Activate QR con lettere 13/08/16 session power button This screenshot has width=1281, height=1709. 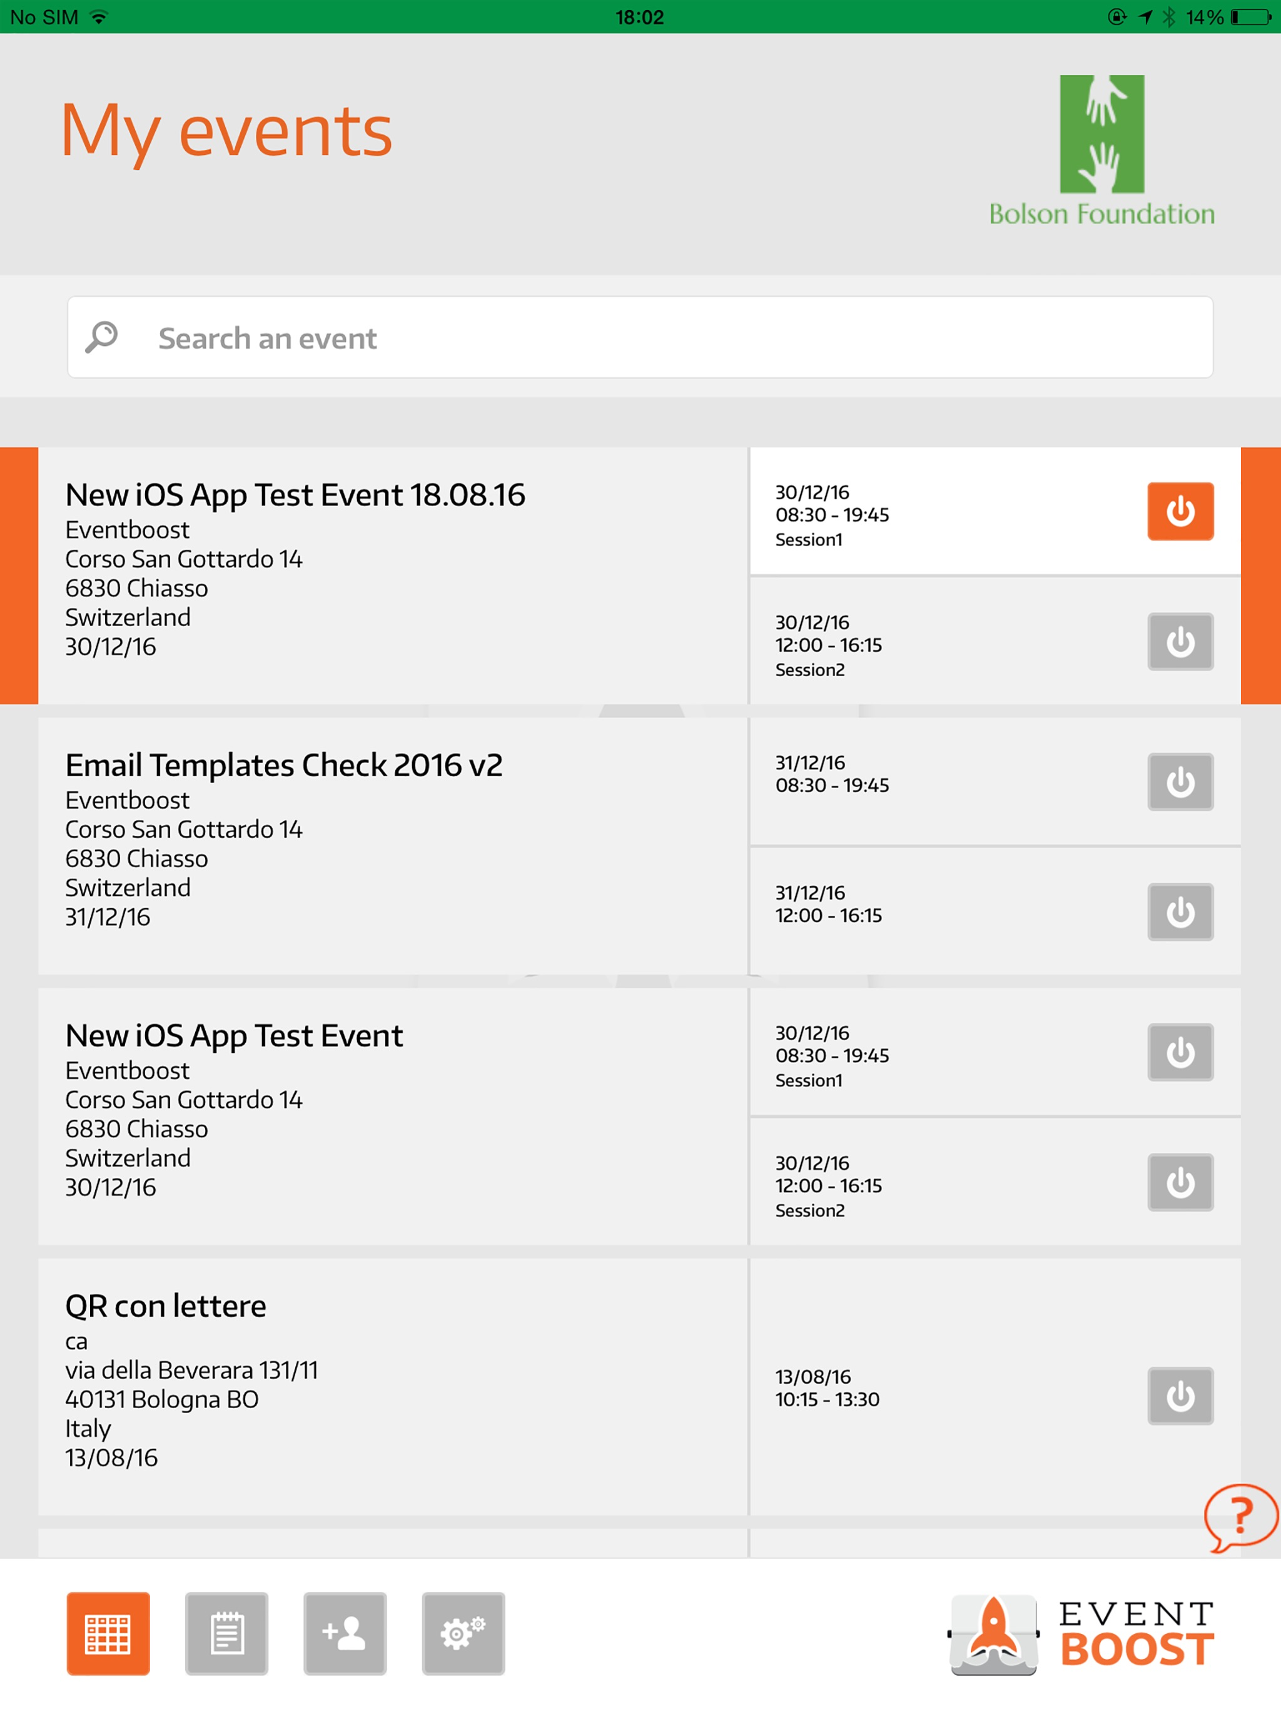[x=1180, y=1396]
